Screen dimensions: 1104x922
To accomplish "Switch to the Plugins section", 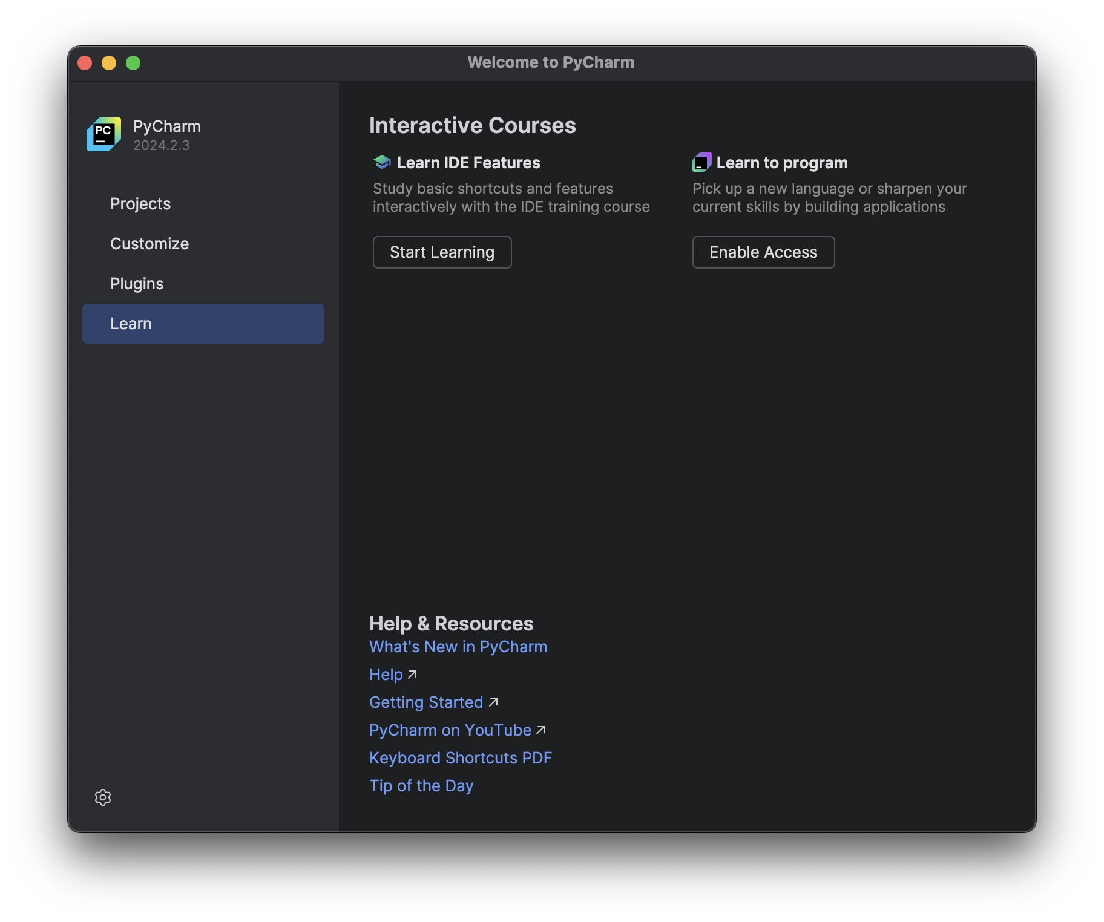I will [137, 283].
